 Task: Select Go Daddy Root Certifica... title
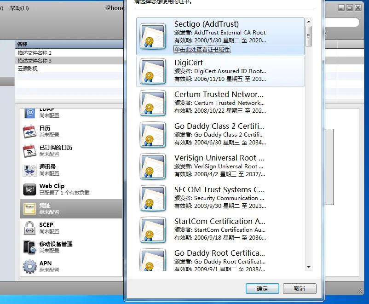(x=219, y=253)
